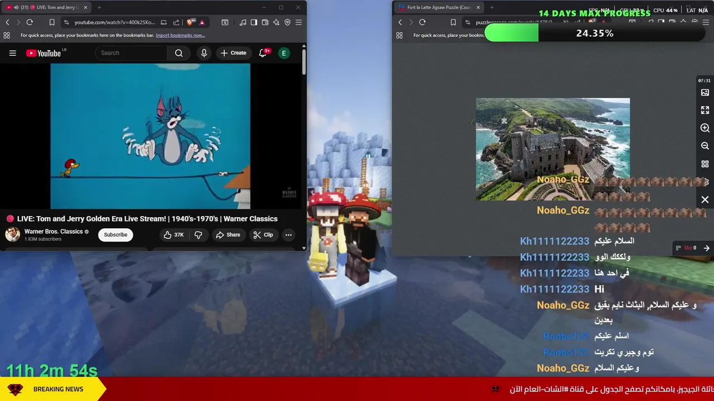This screenshot has height=401, width=714.
Task: Click the 24.35% progress bar
Action: (x=595, y=33)
